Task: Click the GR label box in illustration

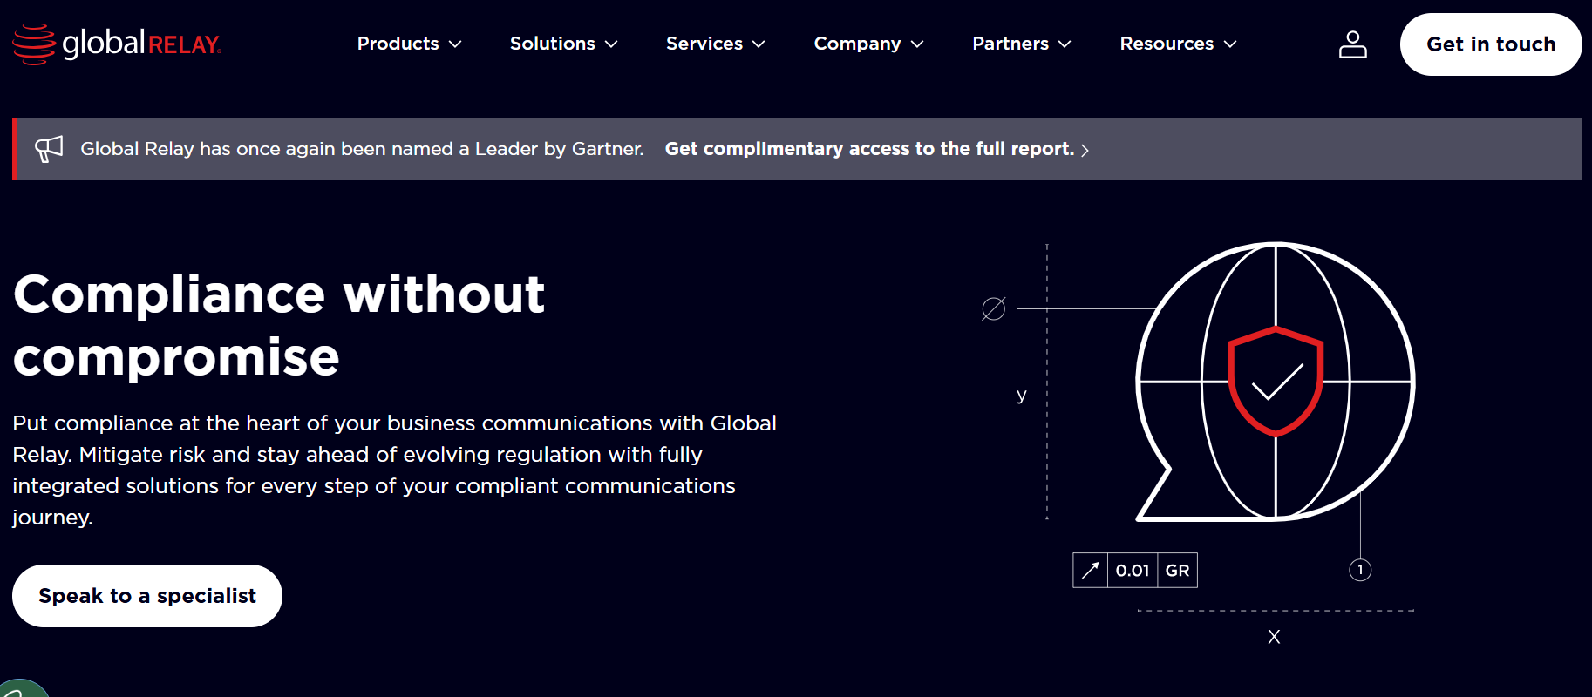Action: (x=1178, y=571)
